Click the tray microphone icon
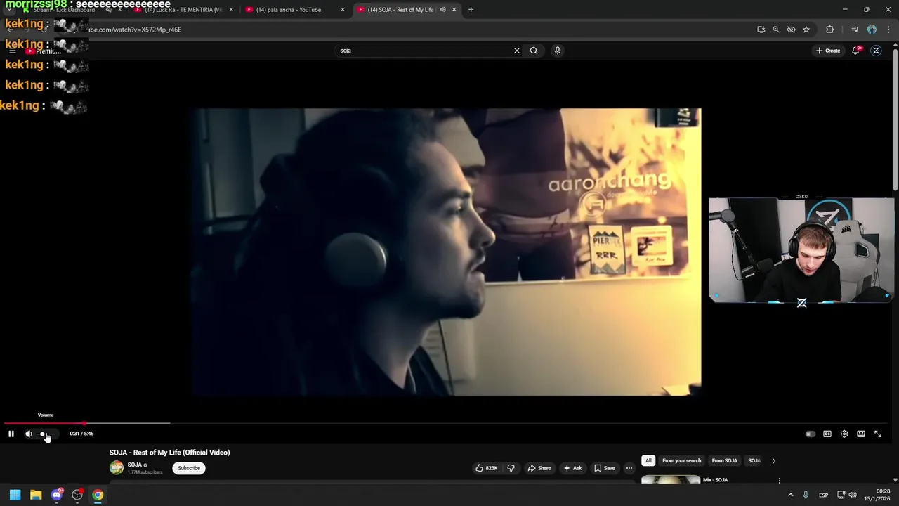899x506 pixels. [806, 495]
